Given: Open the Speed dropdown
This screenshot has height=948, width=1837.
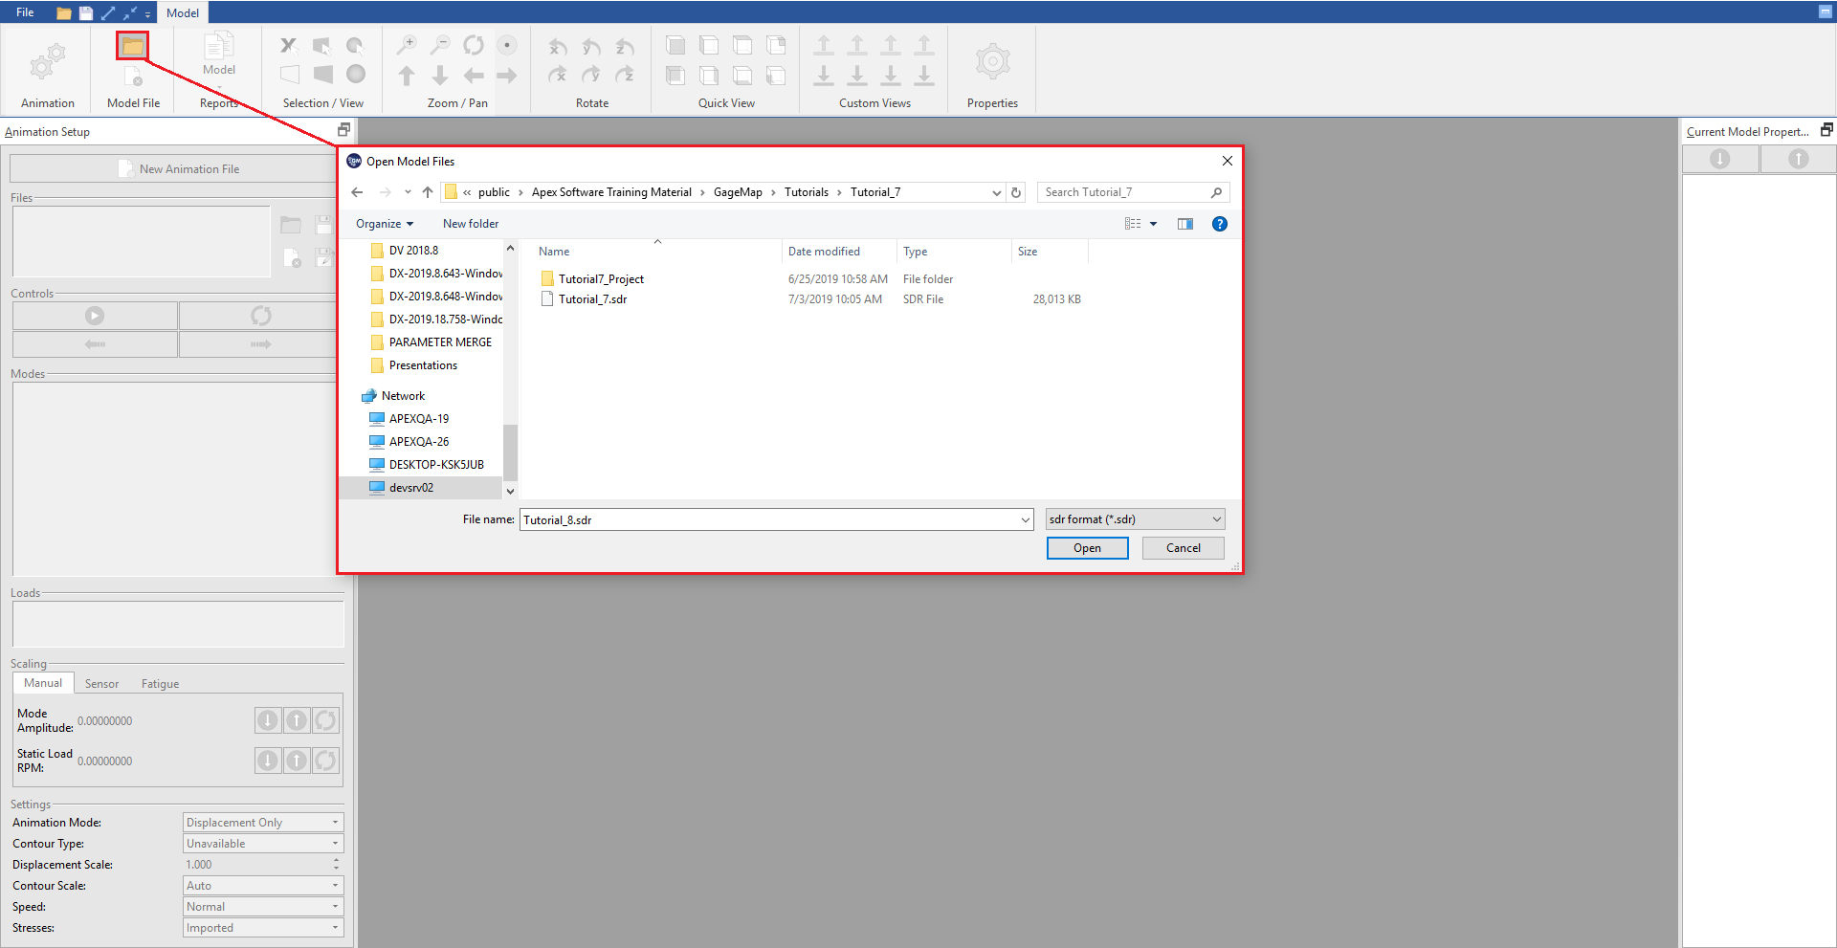Looking at the screenshot, I should click(263, 907).
